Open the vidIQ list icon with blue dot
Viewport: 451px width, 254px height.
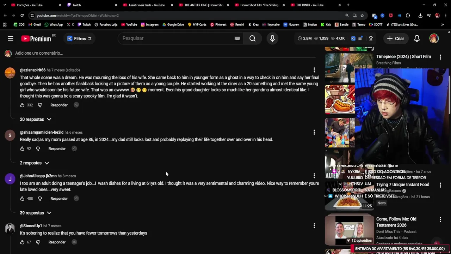click(360, 38)
